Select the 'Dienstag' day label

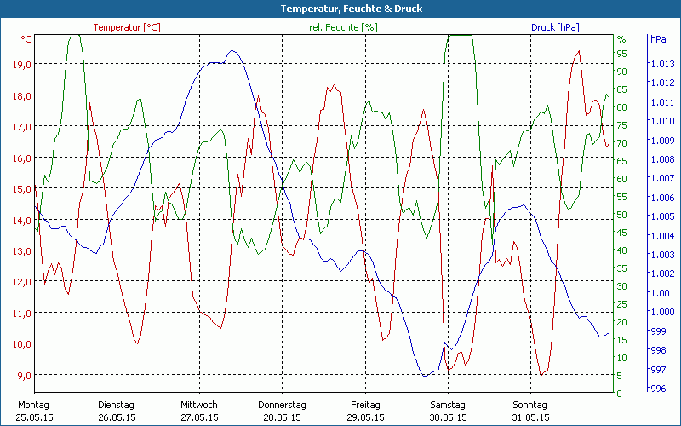[116, 405]
